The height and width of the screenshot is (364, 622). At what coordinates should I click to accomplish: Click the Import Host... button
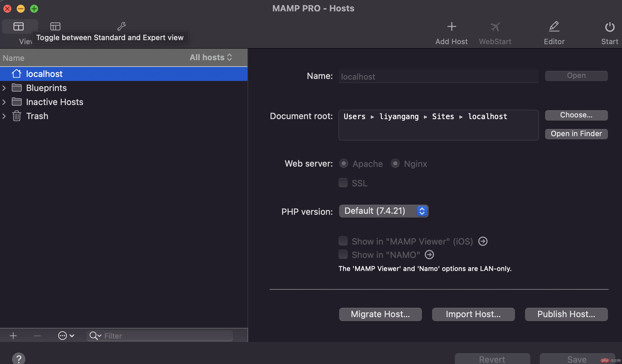coord(473,314)
